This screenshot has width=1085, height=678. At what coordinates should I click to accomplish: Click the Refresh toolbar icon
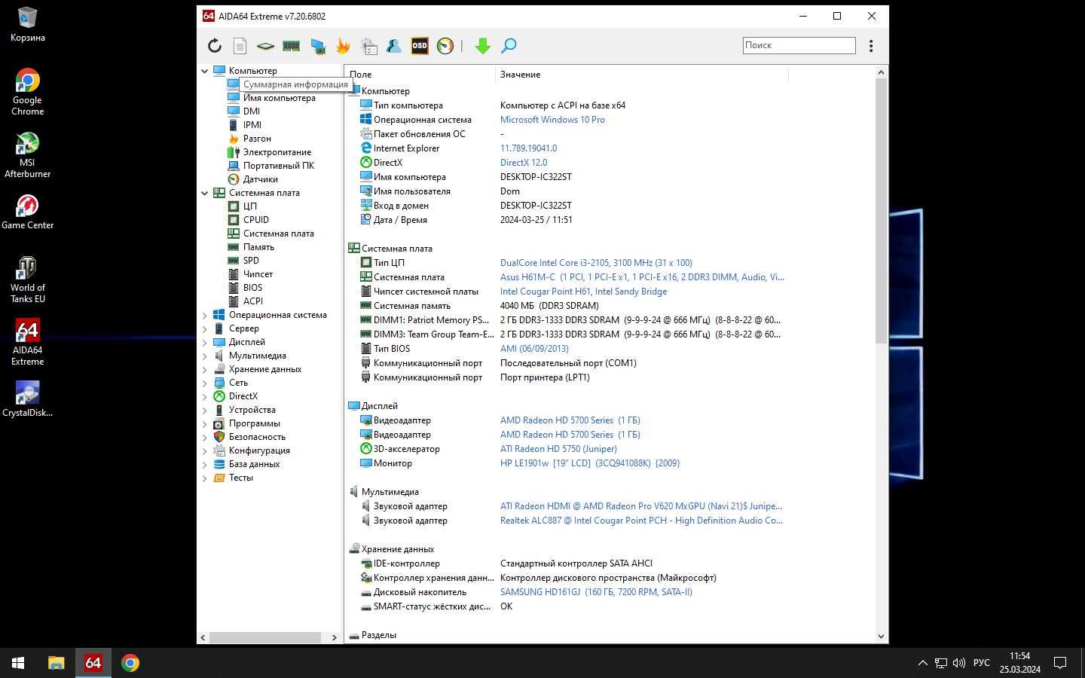pos(215,46)
